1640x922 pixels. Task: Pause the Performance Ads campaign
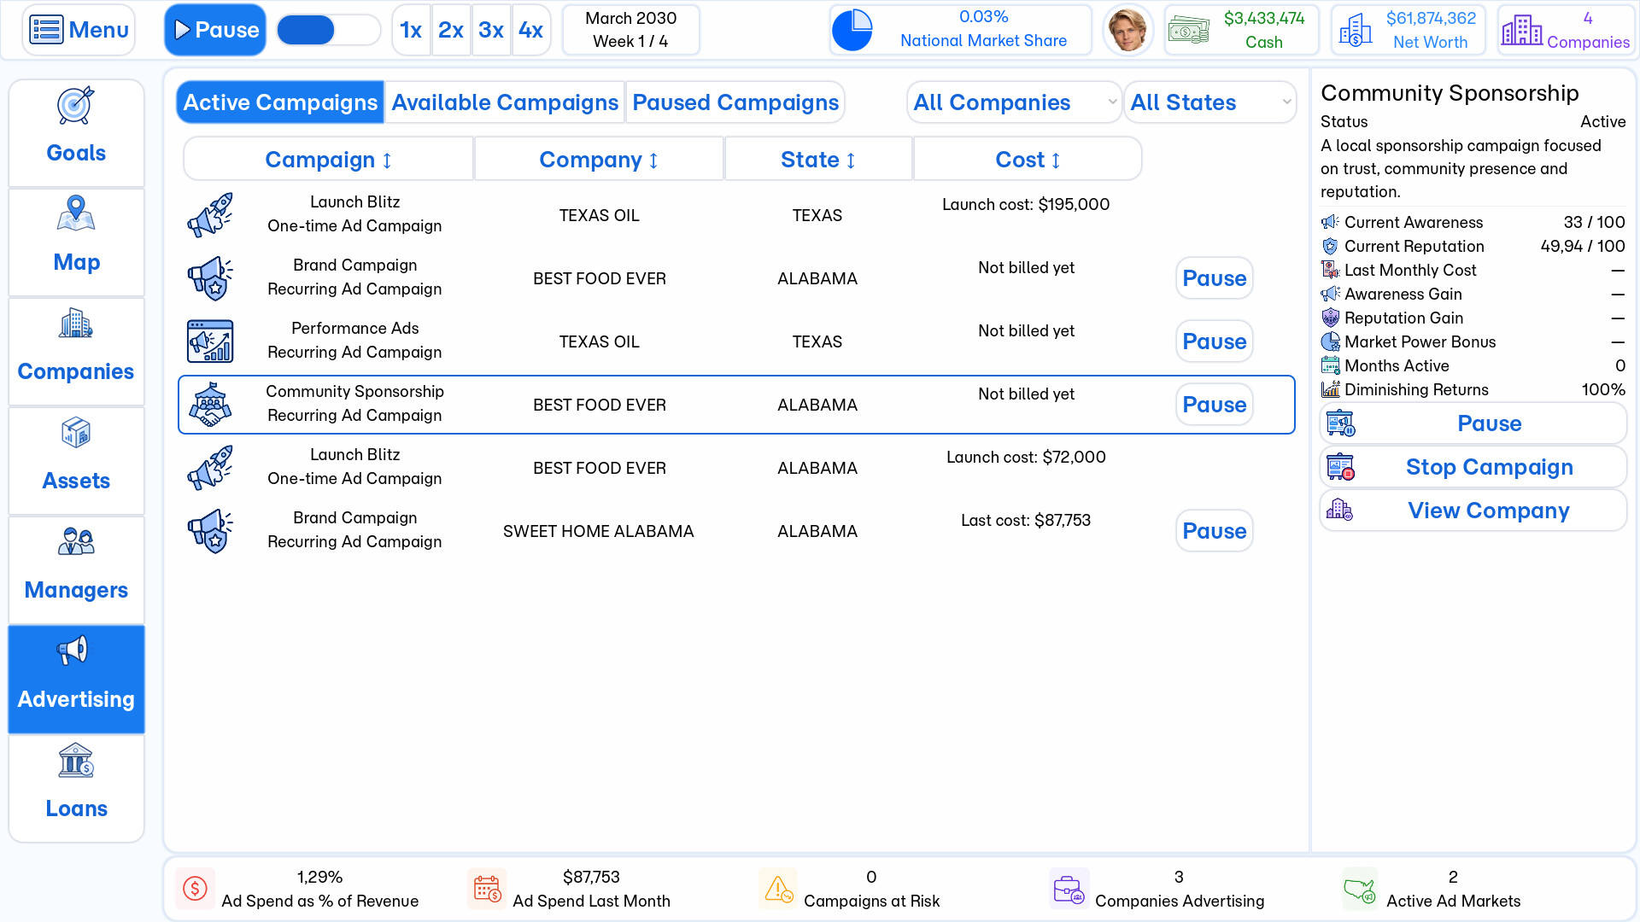(x=1214, y=341)
